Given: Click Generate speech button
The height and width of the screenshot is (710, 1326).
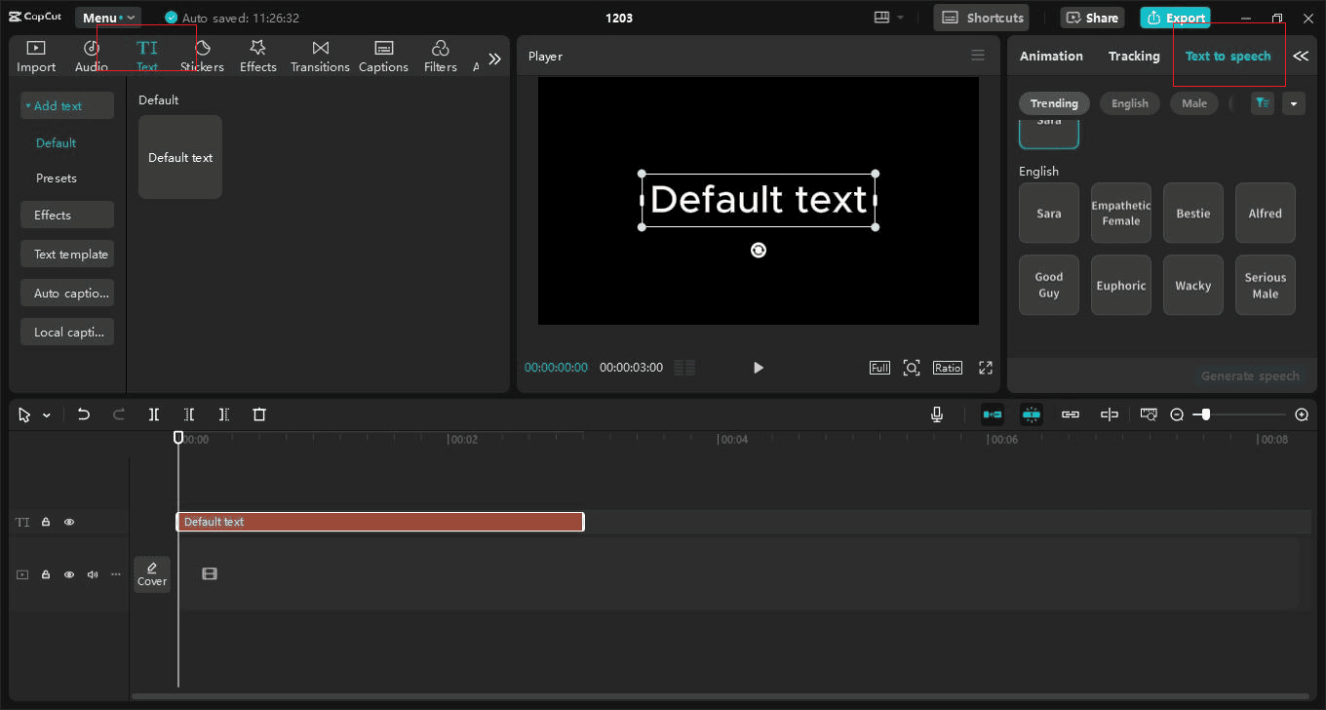Looking at the screenshot, I should pos(1250,375).
